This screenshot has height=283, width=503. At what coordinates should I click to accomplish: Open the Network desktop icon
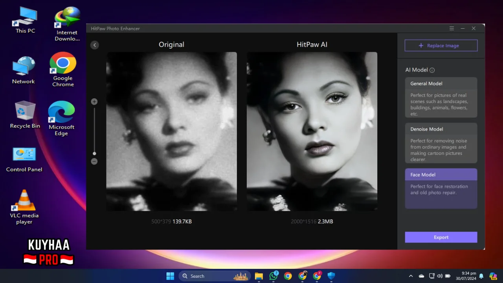click(24, 70)
